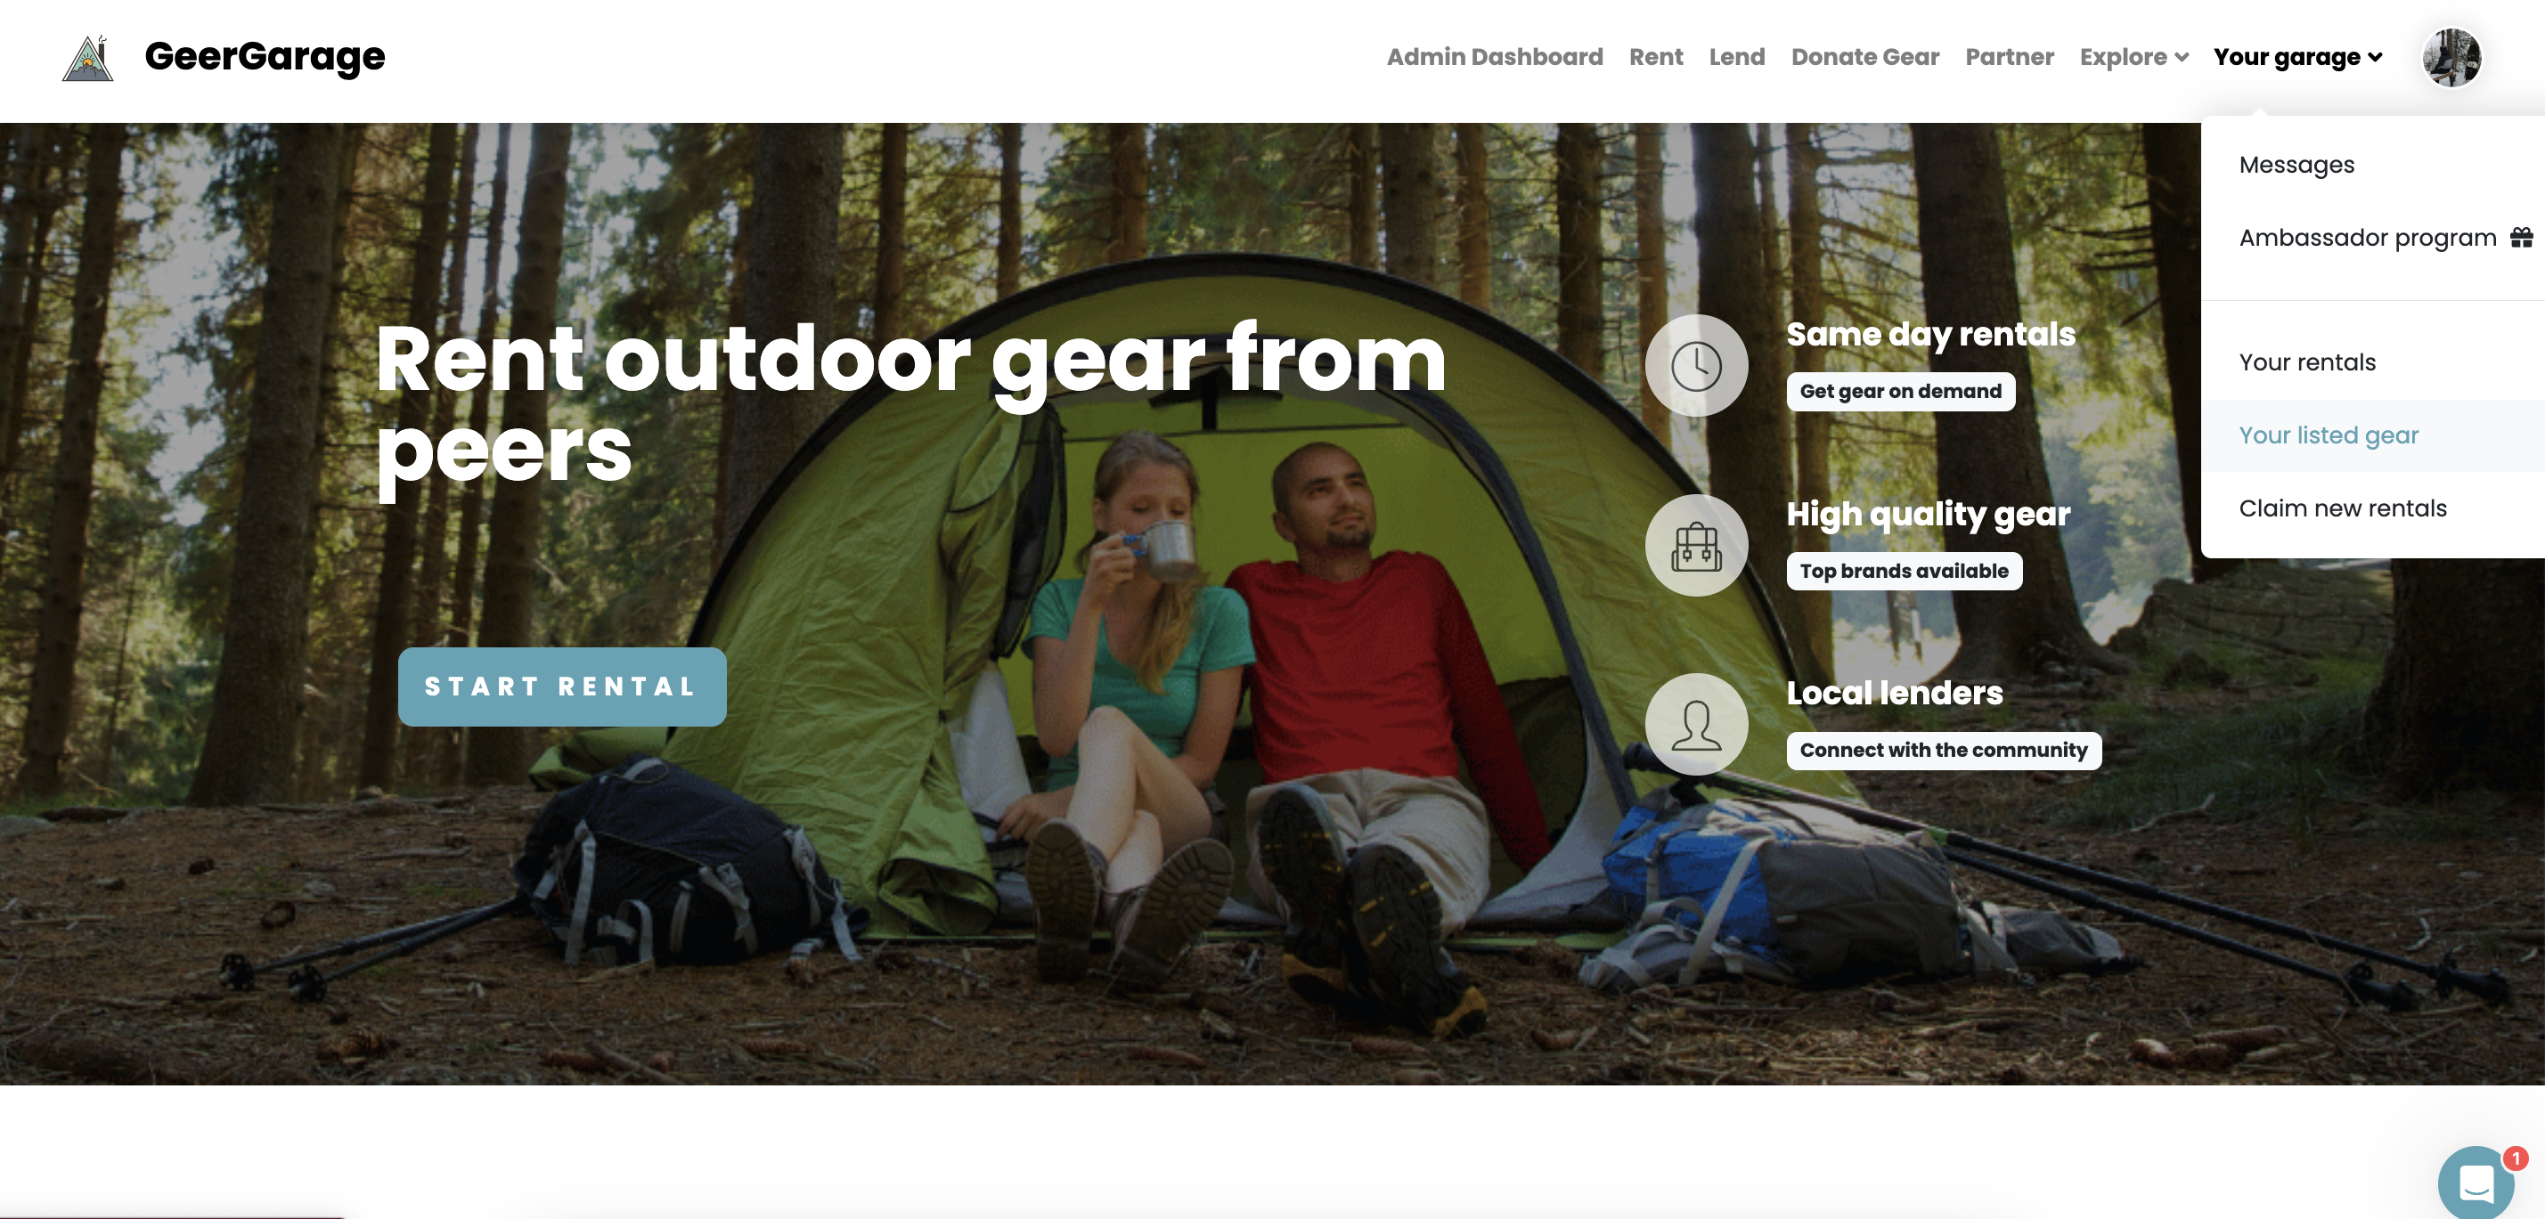Click the Partner navigation tab
This screenshot has height=1219, width=2545.
(2008, 57)
